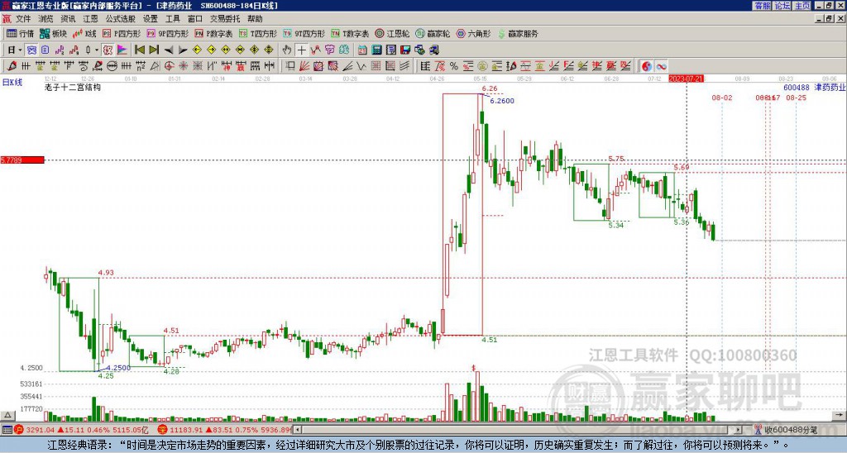Click the blue infinity loop icon
This screenshot has width=847, height=453.
point(661,66)
